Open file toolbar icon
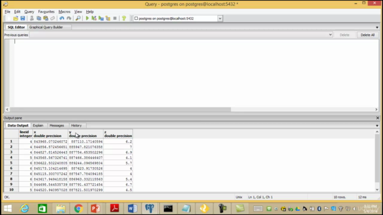The image size is (383, 215). 16,19
